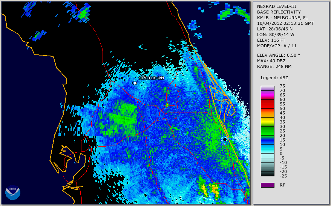This screenshot has width=331, height=206.
Task: Click "KMLB - MELBOURNE, FL" station text
Action: coord(282,18)
